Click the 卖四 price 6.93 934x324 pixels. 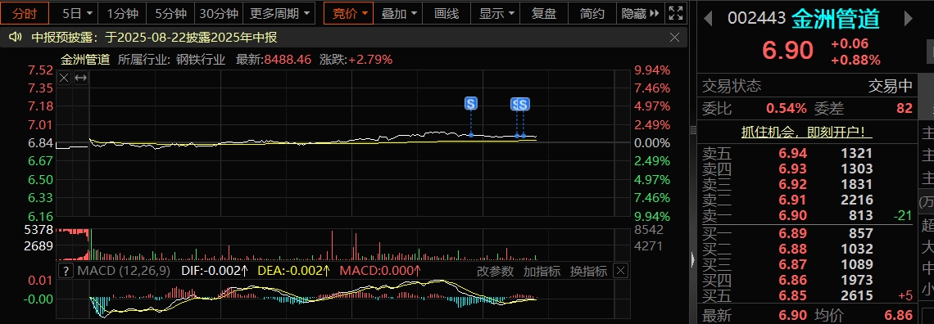click(793, 169)
